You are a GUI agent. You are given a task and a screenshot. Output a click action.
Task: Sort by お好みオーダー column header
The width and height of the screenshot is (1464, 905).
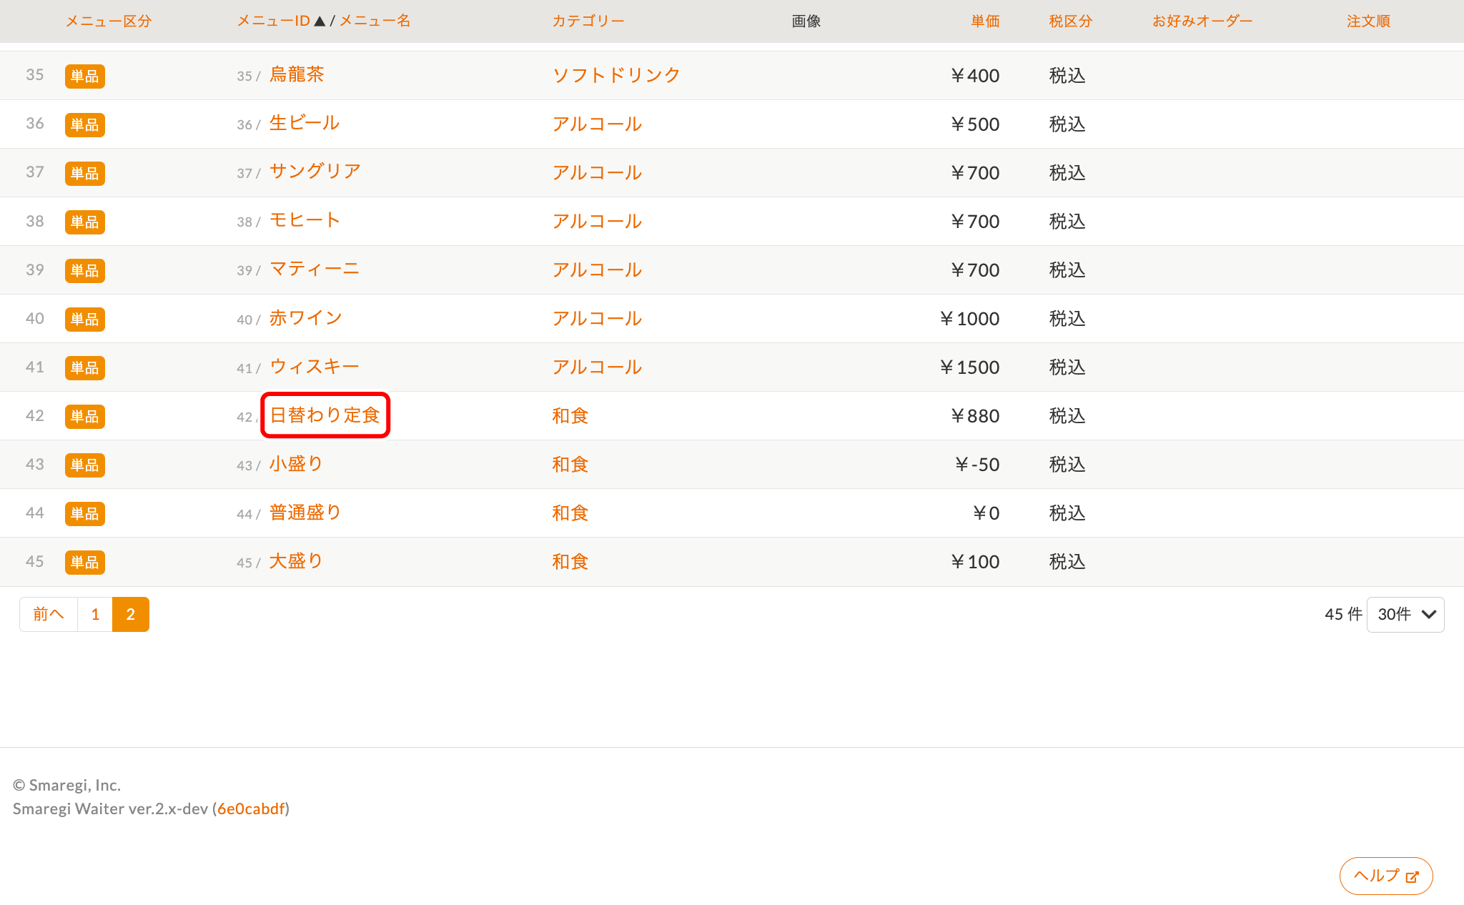point(1202,21)
